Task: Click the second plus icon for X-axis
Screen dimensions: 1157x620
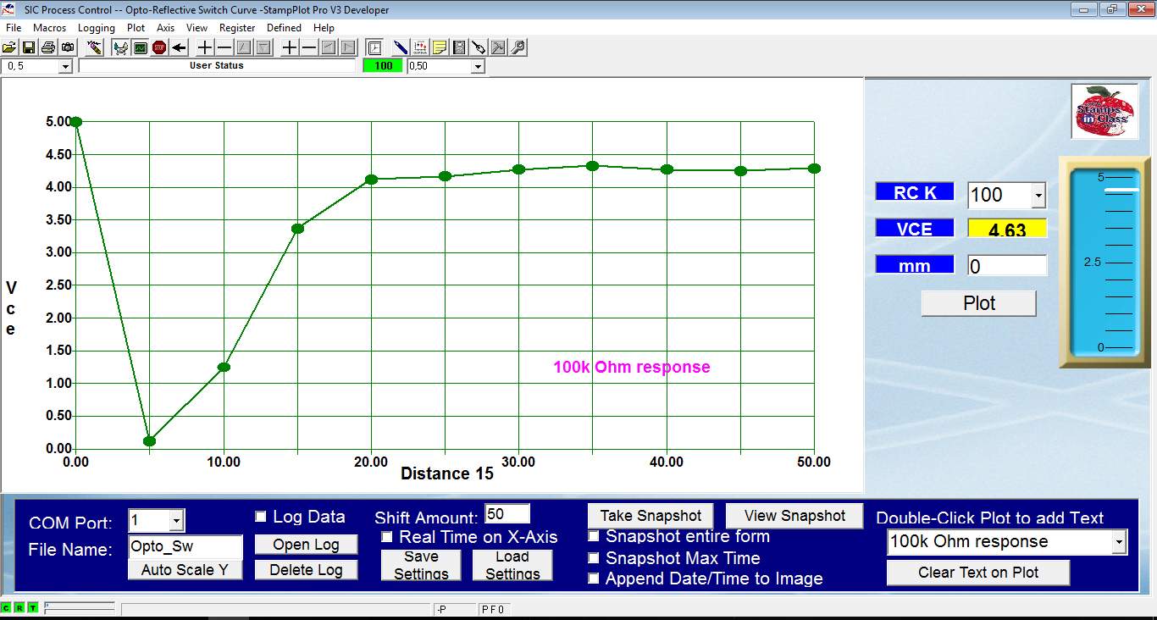Action: click(290, 47)
